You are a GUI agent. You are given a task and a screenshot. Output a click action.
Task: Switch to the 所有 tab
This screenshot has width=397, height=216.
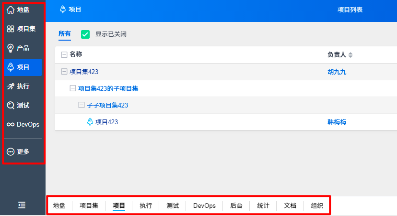pos(65,34)
